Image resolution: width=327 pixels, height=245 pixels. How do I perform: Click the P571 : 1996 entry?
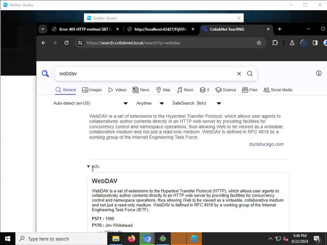pyautogui.click(x=103, y=219)
